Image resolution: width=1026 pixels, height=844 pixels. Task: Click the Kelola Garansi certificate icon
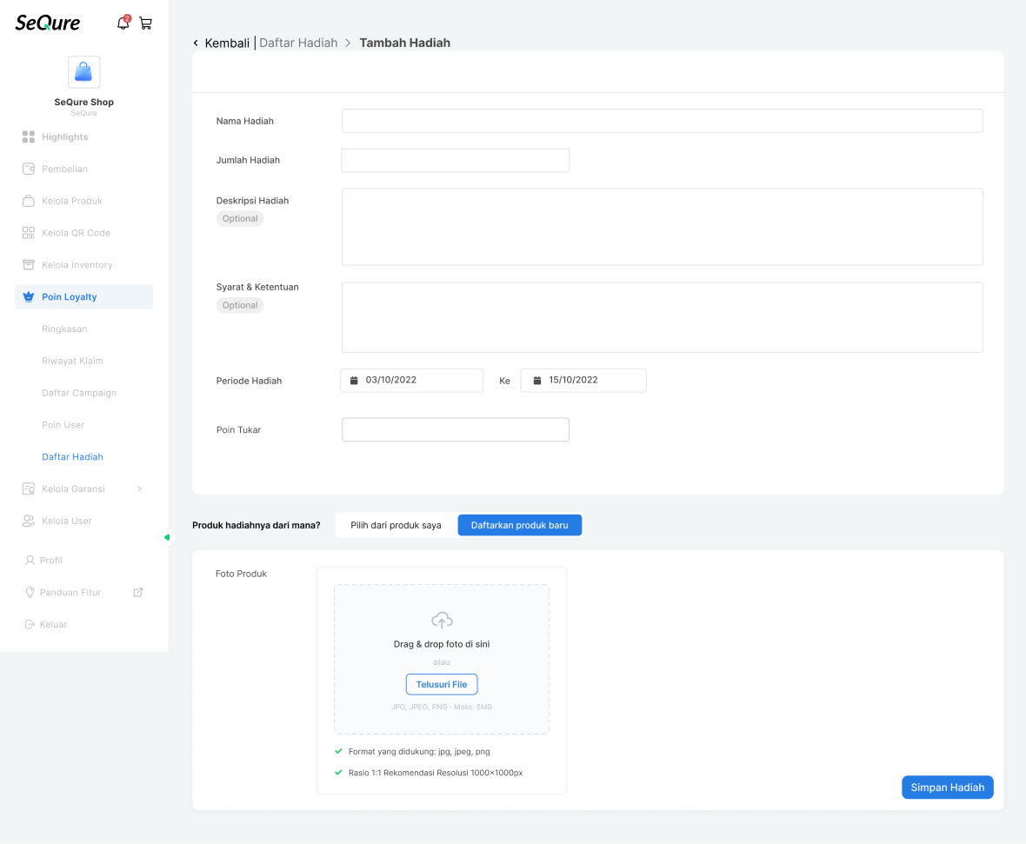tap(28, 488)
